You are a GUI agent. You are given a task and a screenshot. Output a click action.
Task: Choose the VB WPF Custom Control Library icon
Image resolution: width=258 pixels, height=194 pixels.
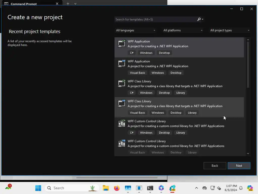pyautogui.click(x=122, y=143)
